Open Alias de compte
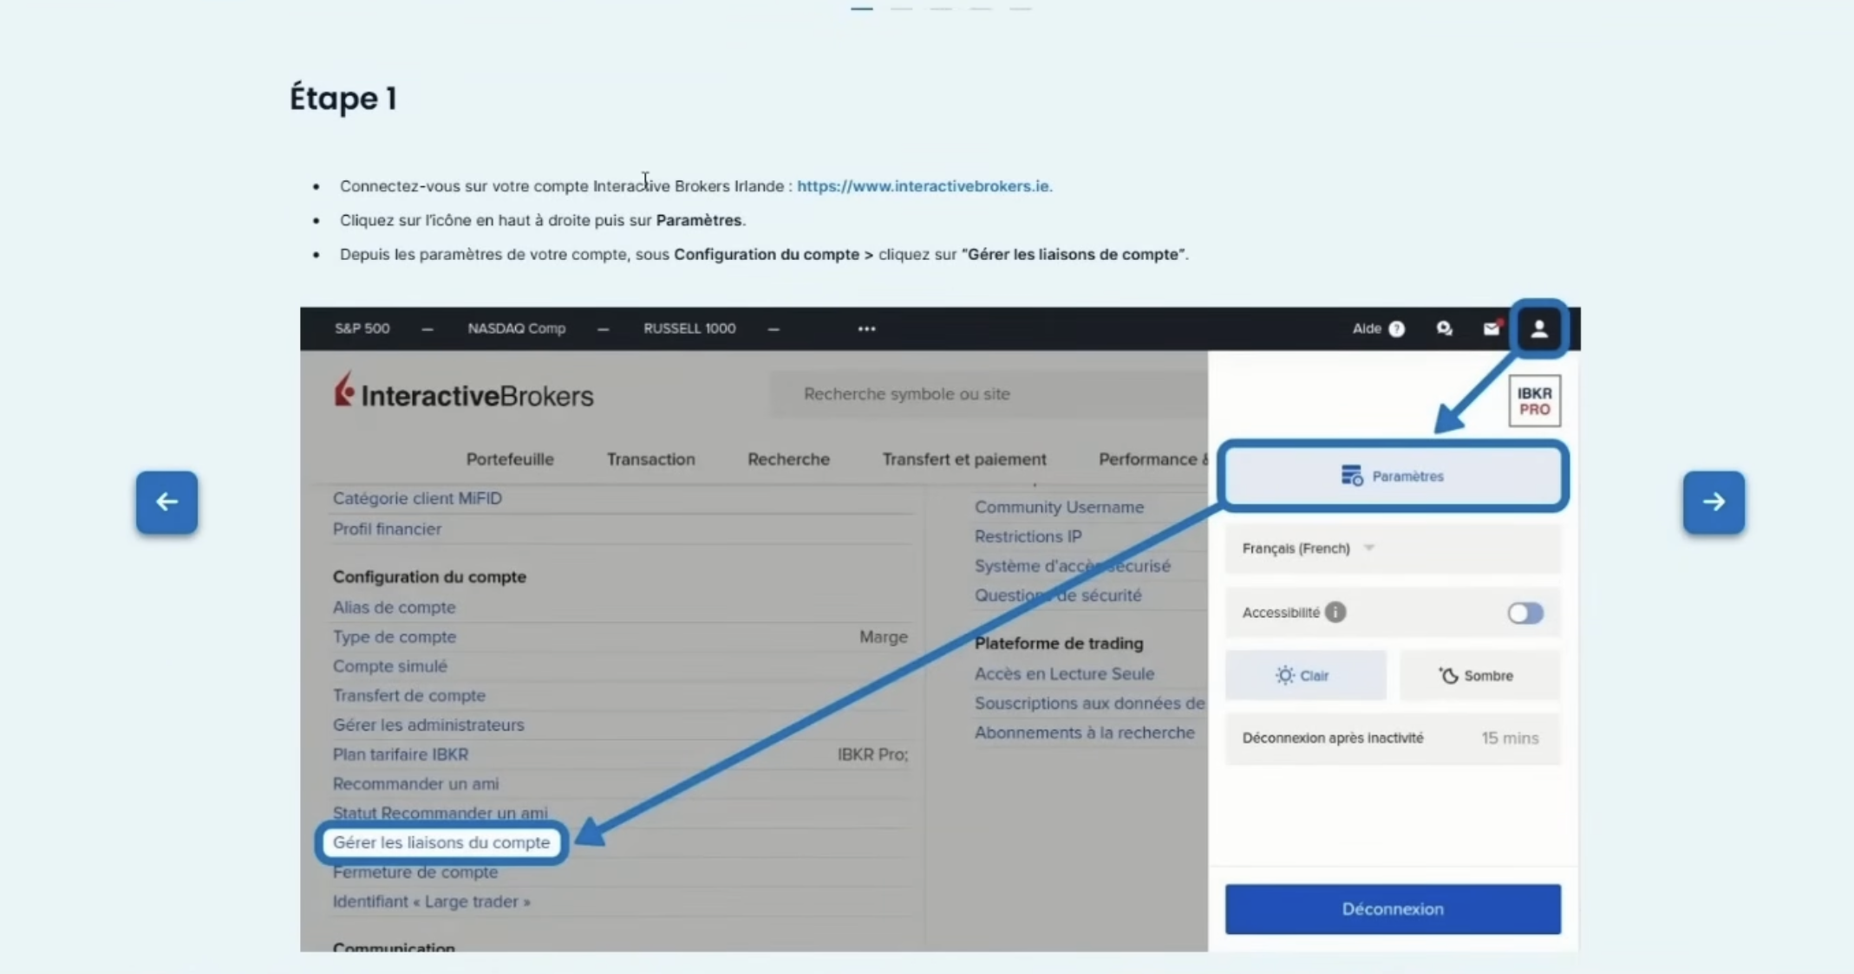Image resolution: width=1854 pixels, height=974 pixels. pos(394,607)
